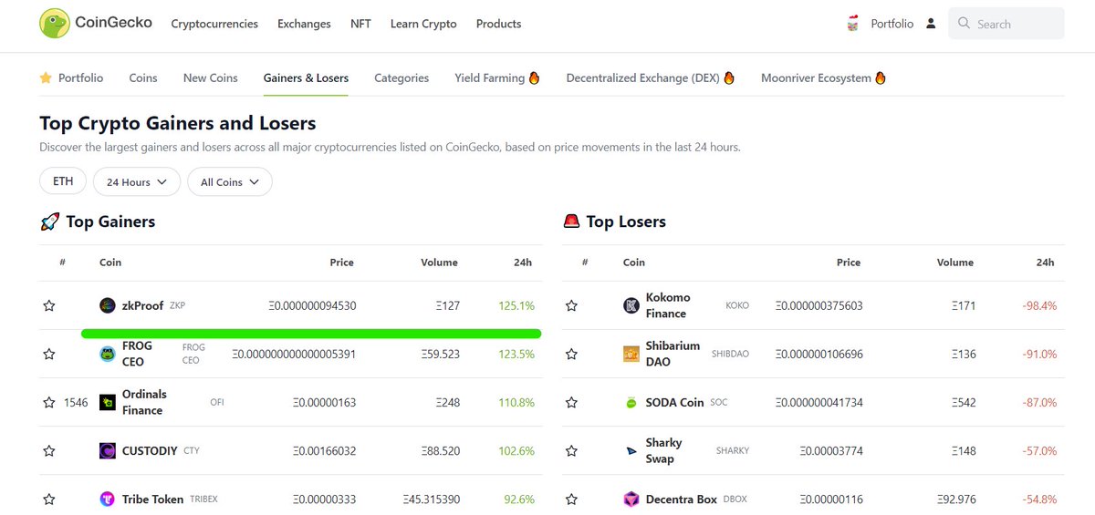Click the Ordinals Finance coin icon
Image resolution: width=1095 pixels, height=515 pixels.
click(108, 402)
